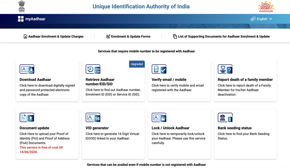Click 'Services that can be availed' heading

[x=146, y=165]
